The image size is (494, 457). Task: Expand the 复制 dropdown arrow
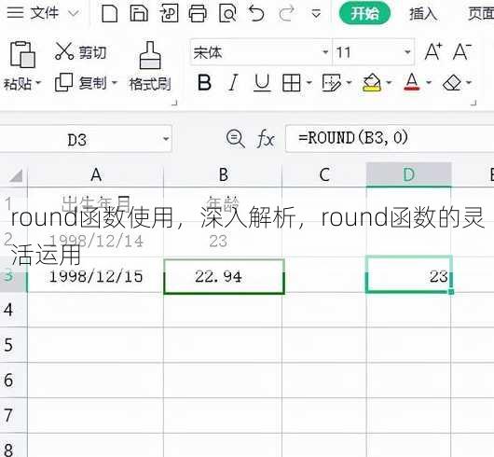tap(115, 83)
